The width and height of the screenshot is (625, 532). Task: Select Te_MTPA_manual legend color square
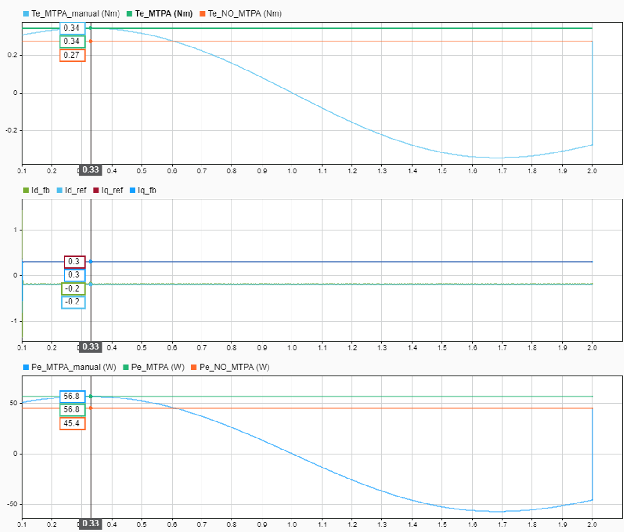(x=26, y=14)
